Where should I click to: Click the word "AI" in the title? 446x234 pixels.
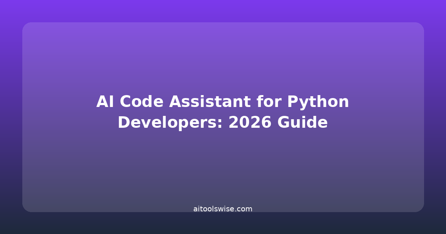coord(105,102)
